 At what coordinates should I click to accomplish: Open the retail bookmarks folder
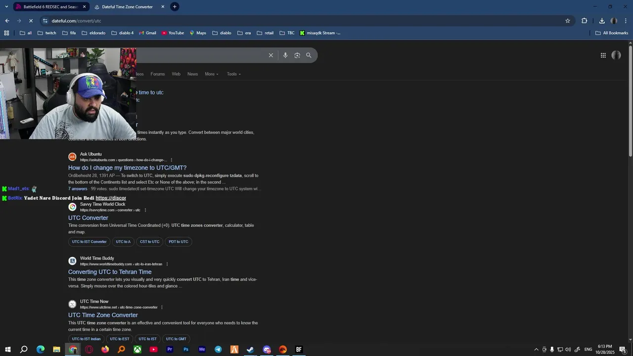coord(265,33)
